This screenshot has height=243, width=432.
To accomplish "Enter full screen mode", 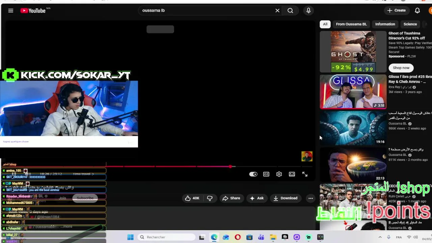I will (305, 174).
